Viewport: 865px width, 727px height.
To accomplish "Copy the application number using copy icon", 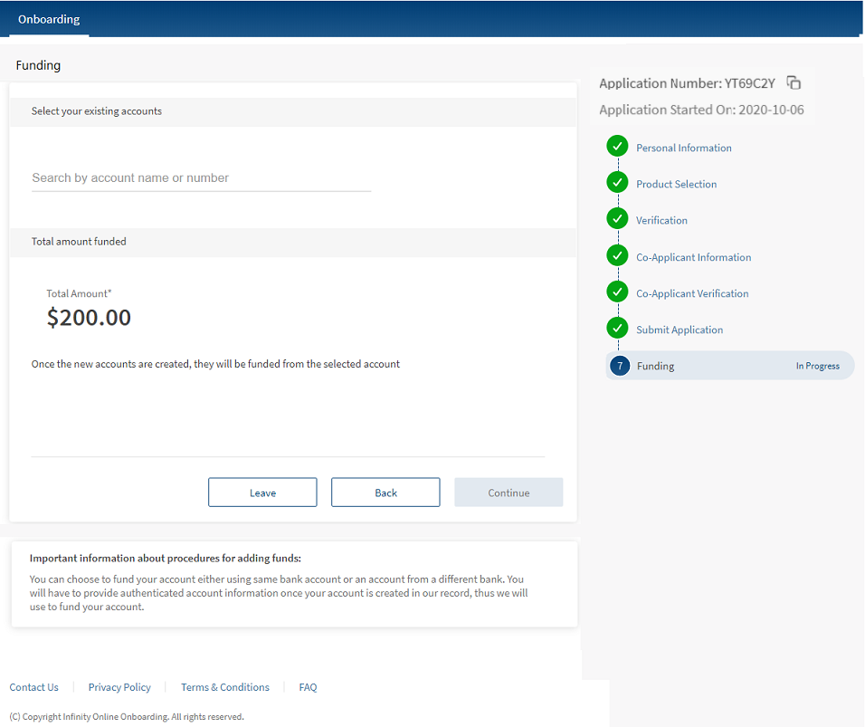I will point(794,83).
